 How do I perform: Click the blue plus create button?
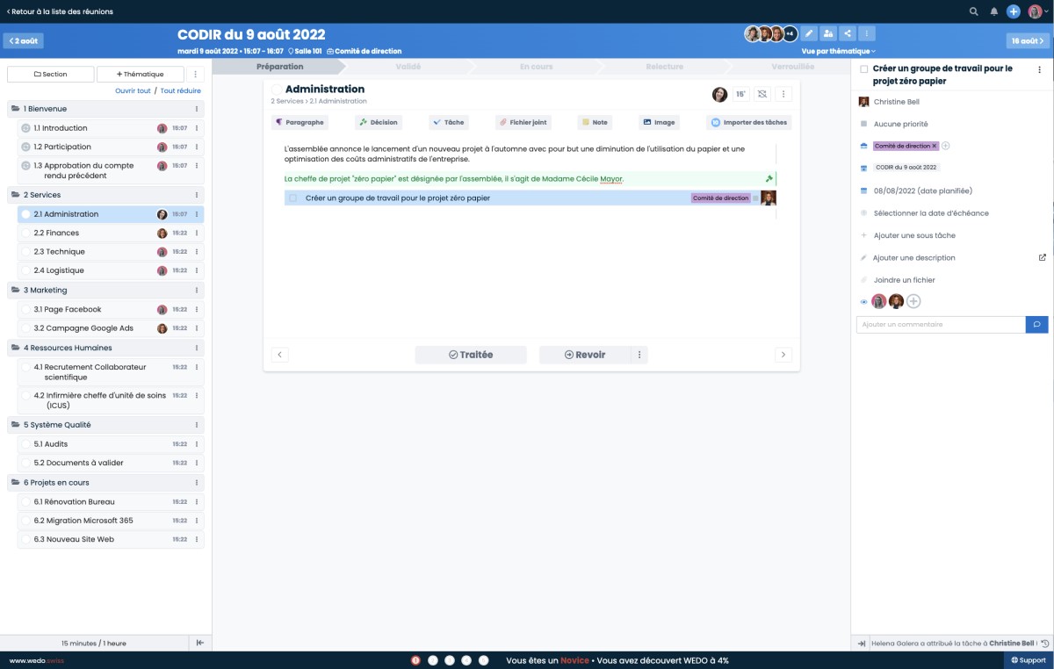[1014, 11]
